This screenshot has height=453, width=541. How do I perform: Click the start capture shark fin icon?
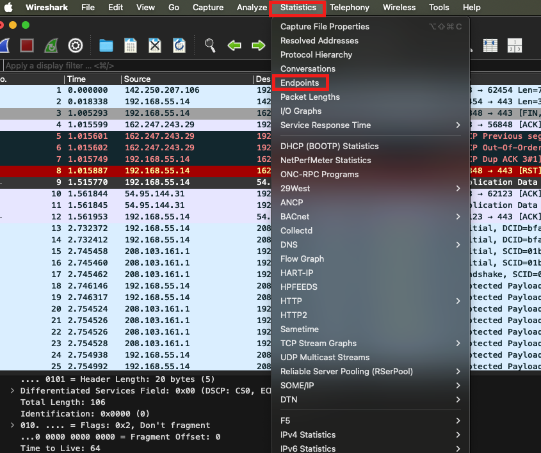point(4,45)
